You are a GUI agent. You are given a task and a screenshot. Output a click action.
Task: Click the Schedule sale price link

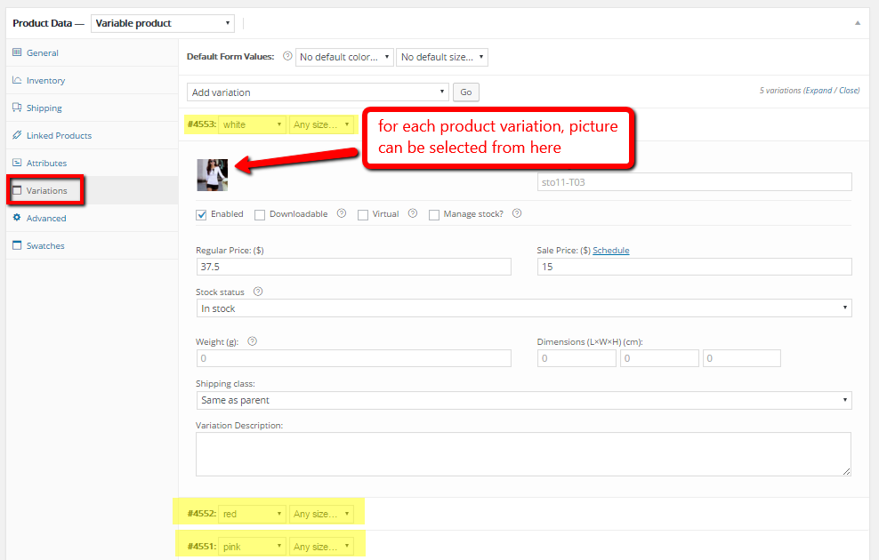click(611, 251)
